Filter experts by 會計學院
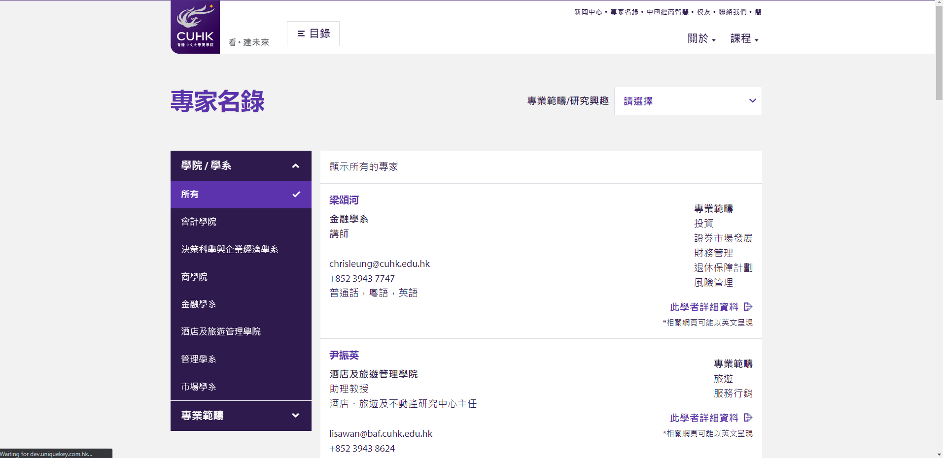The width and height of the screenshot is (943, 458). click(x=199, y=222)
